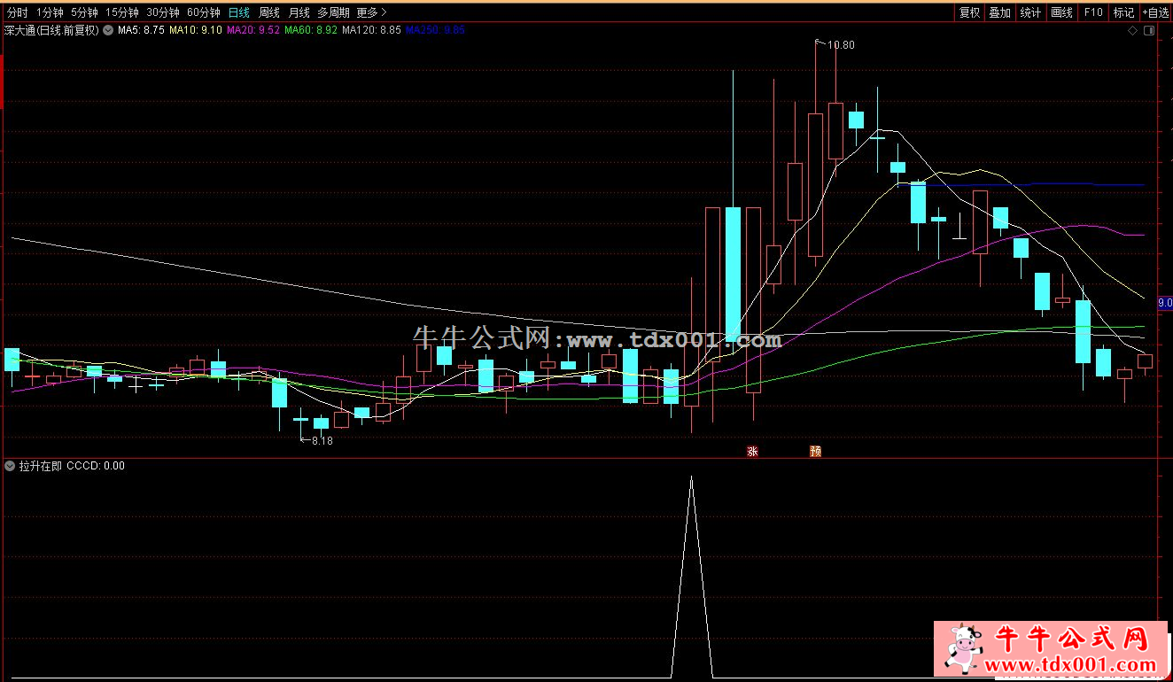Click the MA20: 9.52 indicator label

(253, 30)
